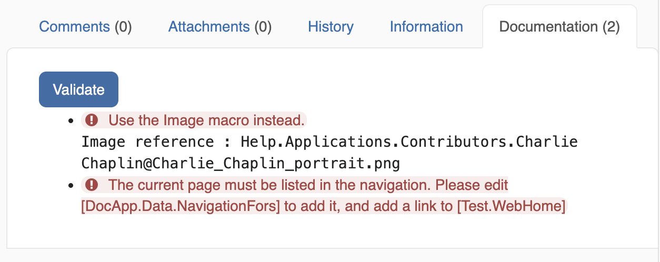
Task: Select the Information tab
Action: coord(426,27)
